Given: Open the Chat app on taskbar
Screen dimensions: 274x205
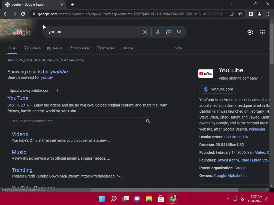Looking at the screenshot, I should click(137, 199).
